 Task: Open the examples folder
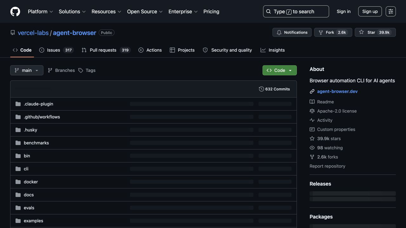click(33, 221)
